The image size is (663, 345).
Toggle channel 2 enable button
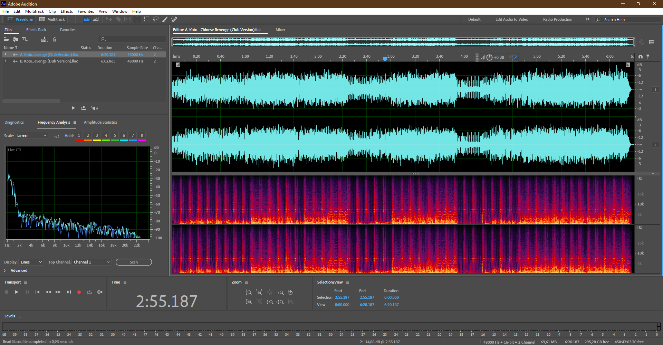coord(655,145)
